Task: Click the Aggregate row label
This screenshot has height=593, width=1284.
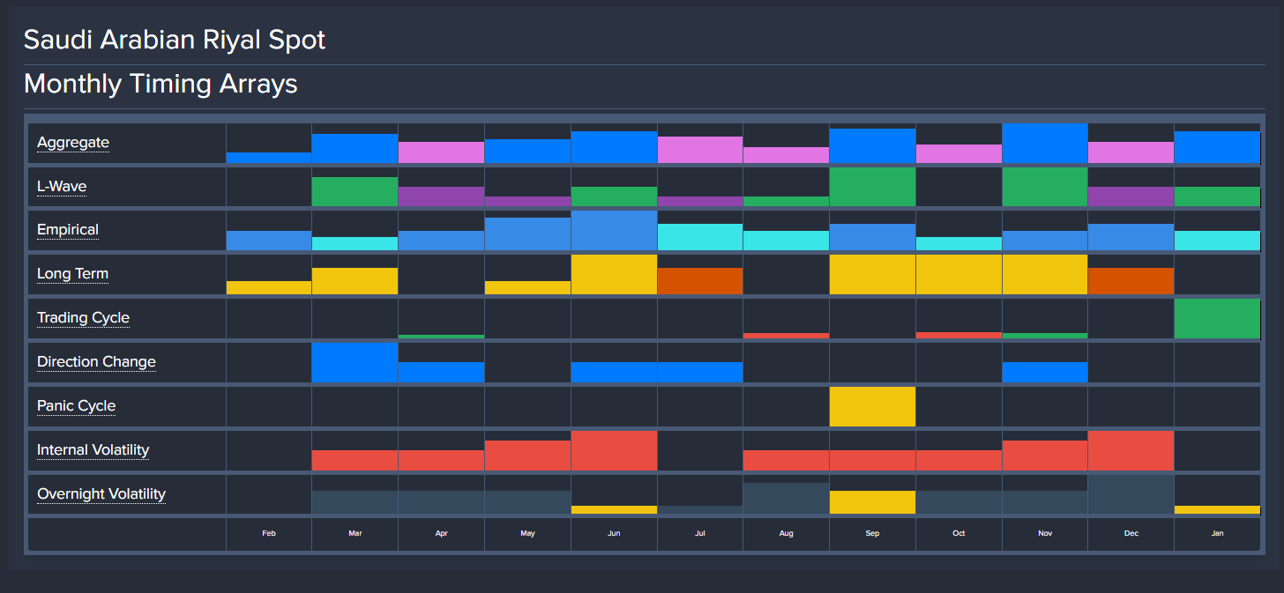Action: 73,143
